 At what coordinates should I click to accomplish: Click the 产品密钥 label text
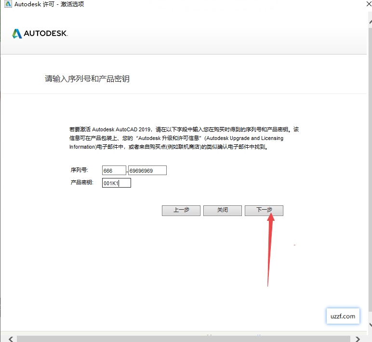[x=82, y=183]
